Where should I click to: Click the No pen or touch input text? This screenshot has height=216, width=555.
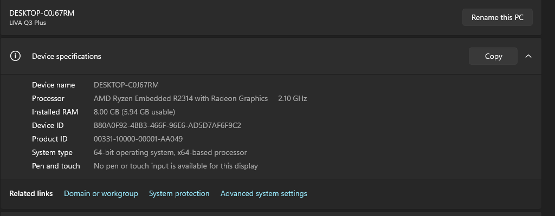[x=176, y=166]
